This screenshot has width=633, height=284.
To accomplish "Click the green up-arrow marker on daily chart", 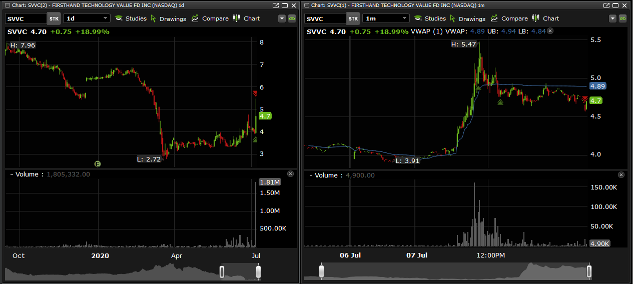I will coord(255,140).
